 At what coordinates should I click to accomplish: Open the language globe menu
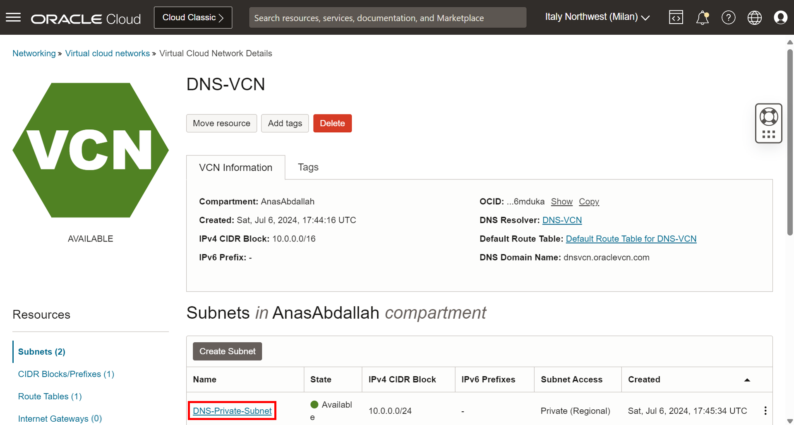(x=754, y=17)
